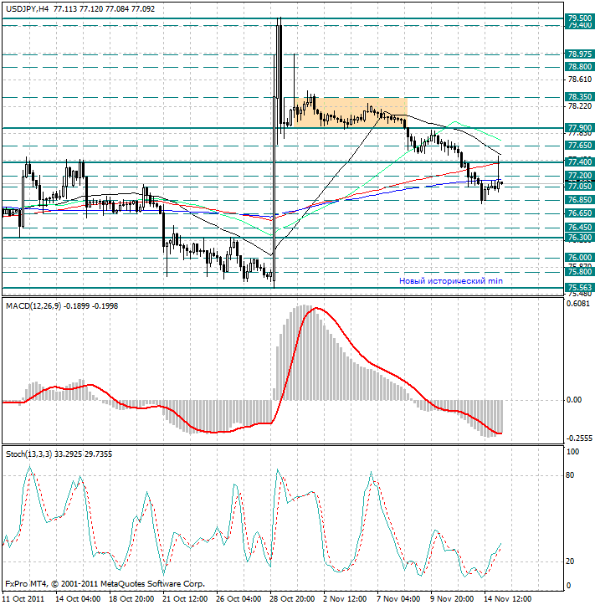Select the 77.900 price level label
The width and height of the screenshot is (595, 605).
pos(580,128)
